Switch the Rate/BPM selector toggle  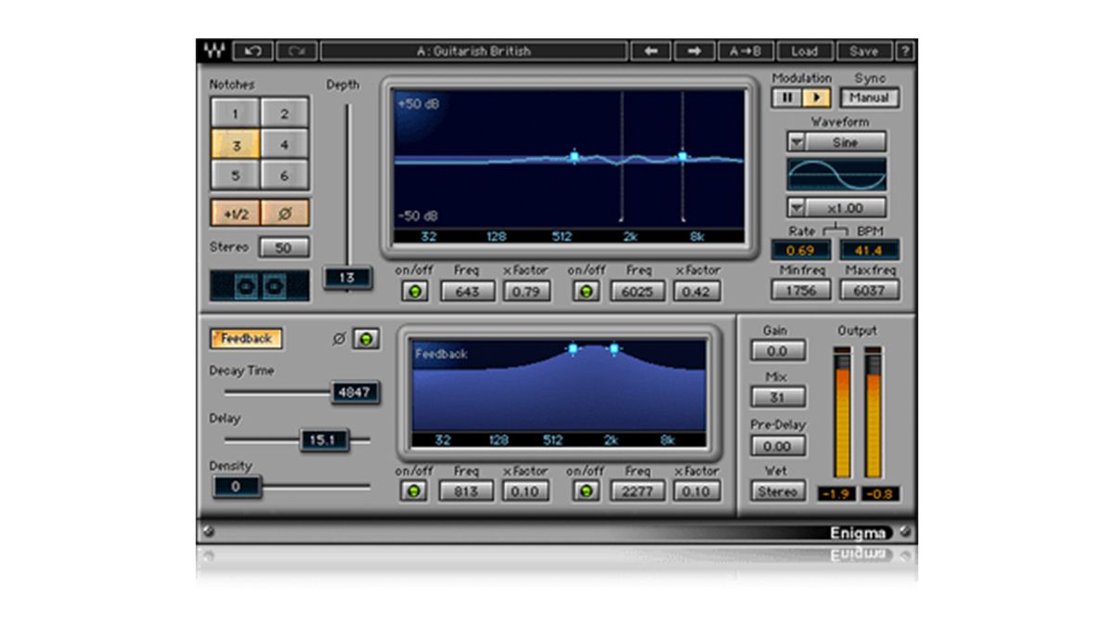click(x=837, y=230)
